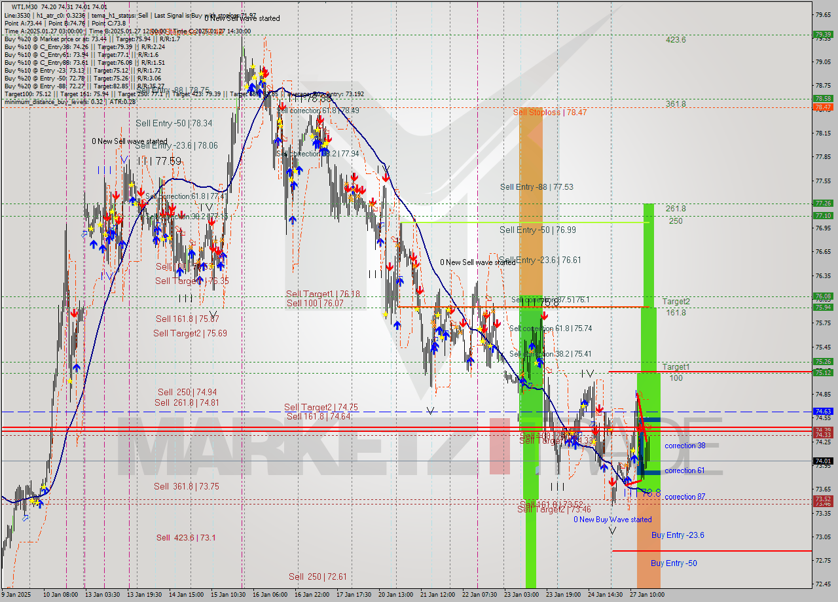
Task: Click the 423.6 Fibonacci level label
Action: pyautogui.click(x=676, y=40)
